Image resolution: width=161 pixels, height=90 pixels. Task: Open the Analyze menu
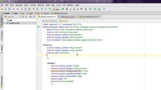33,5
